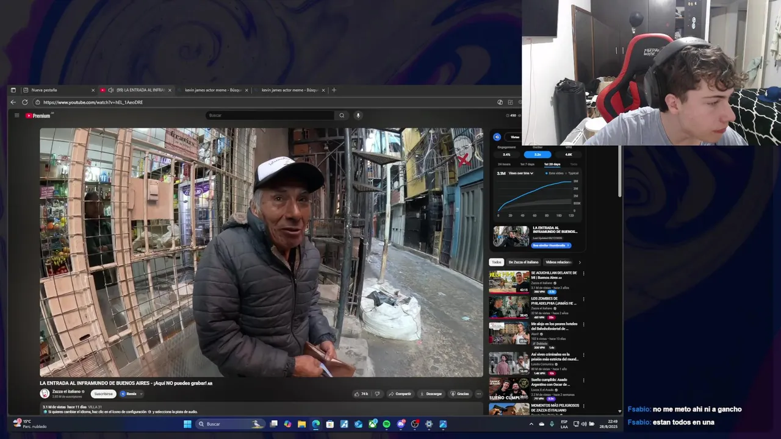Click the page vertical scrollbar
Viewport: 781px width, 439px height.
[x=620, y=171]
